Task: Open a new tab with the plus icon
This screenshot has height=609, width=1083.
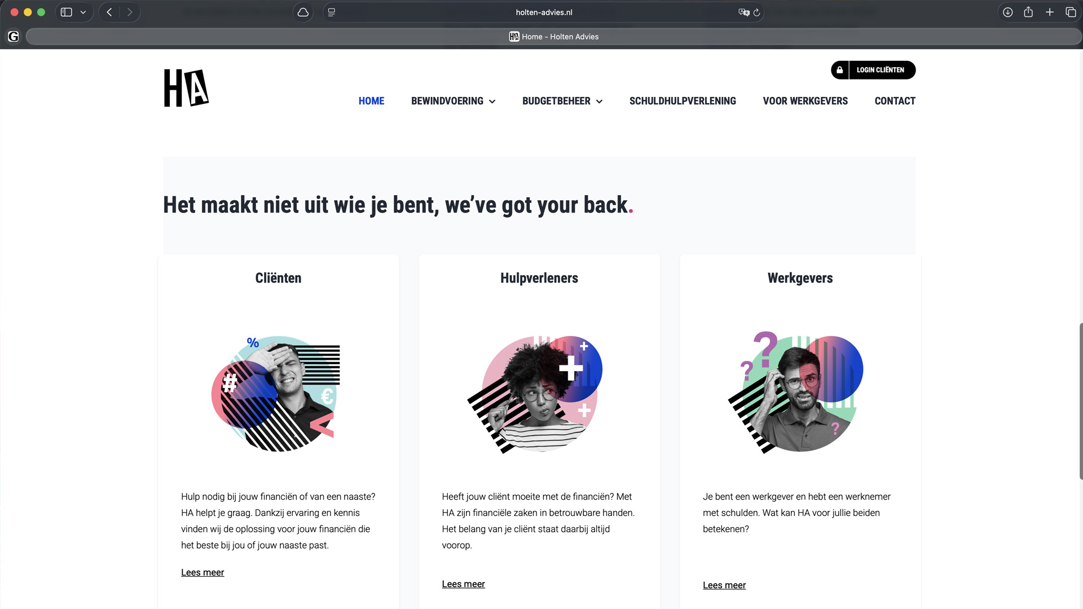Action: pyautogui.click(x=1050, y=12)
